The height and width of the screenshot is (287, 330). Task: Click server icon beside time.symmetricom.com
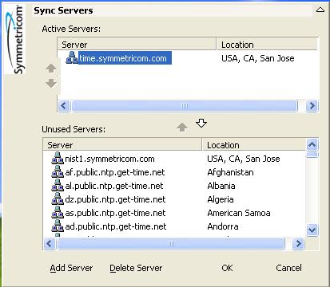[72, 57]
